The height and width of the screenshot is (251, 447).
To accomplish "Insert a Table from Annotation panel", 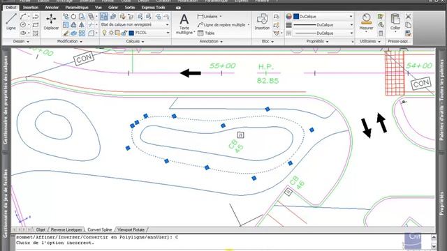I will [206, 33].
